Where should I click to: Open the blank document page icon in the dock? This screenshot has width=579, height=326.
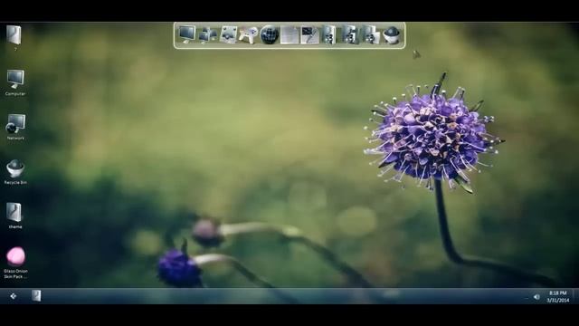(x=289, y=35)
